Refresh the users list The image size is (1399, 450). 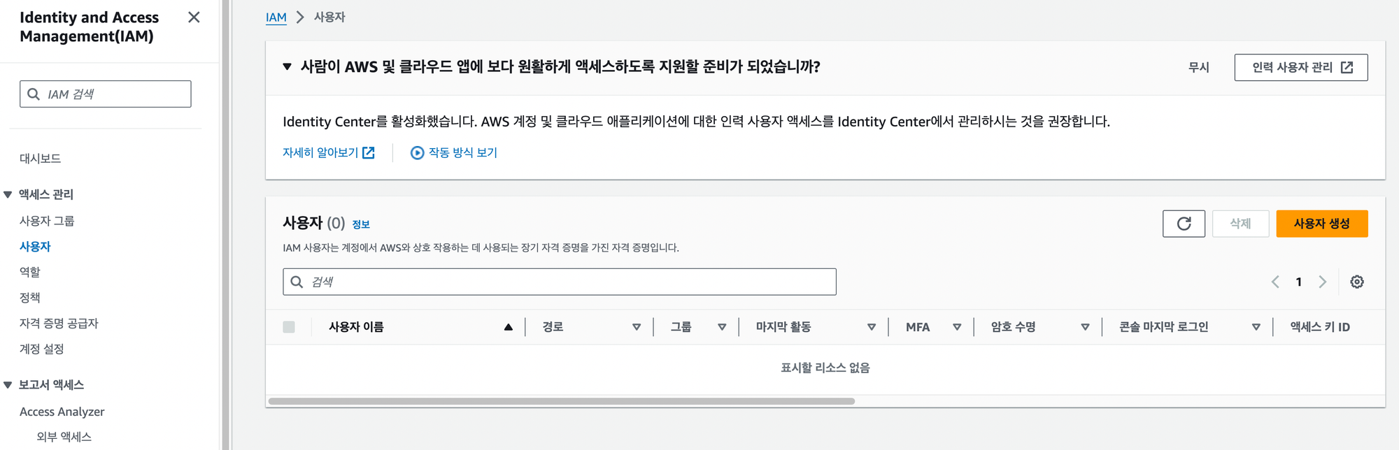pyautogui.click(x=1184, y=224)
